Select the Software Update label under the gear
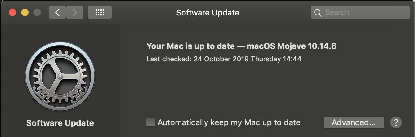This screenshot has width=415, height=137. (x=60, y=123)
